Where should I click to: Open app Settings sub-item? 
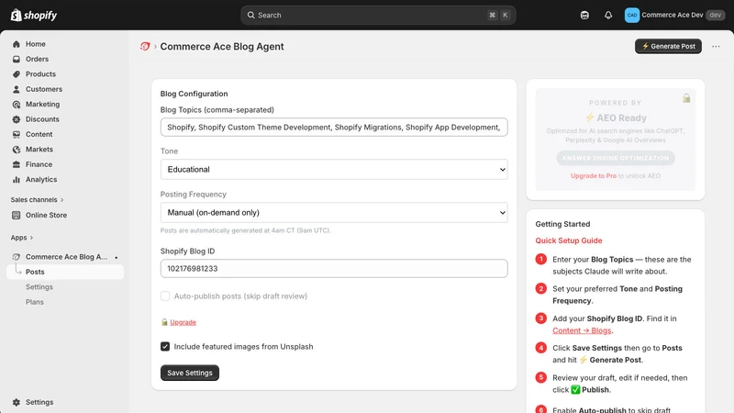tap(39, 287)
